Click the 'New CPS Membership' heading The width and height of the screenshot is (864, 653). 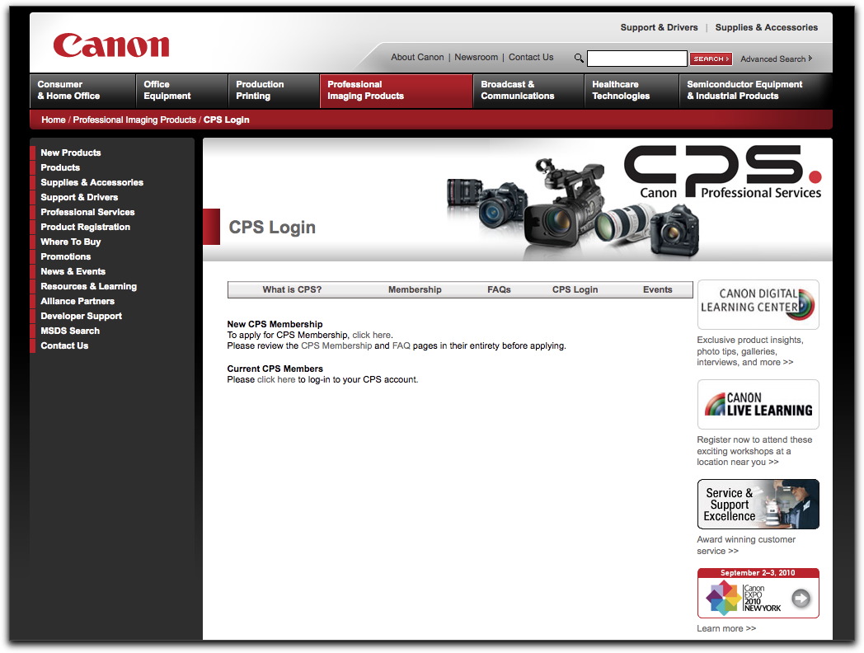point(275,325)
